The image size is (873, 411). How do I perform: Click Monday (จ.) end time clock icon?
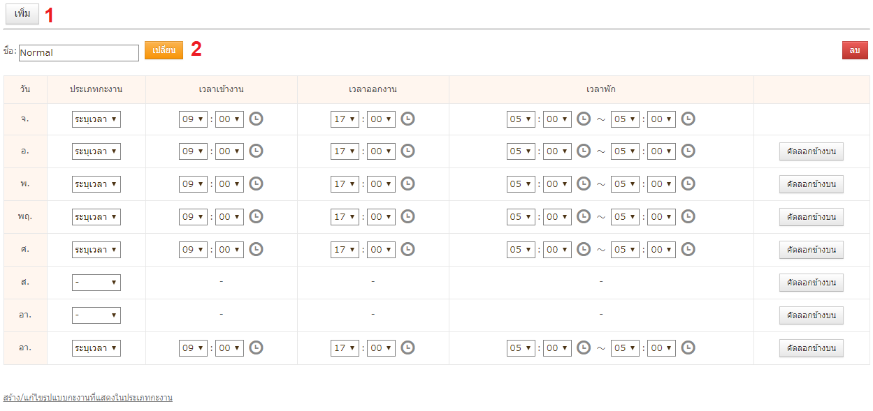(x=408, y=119)
